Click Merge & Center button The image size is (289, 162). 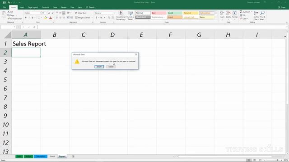83,18
